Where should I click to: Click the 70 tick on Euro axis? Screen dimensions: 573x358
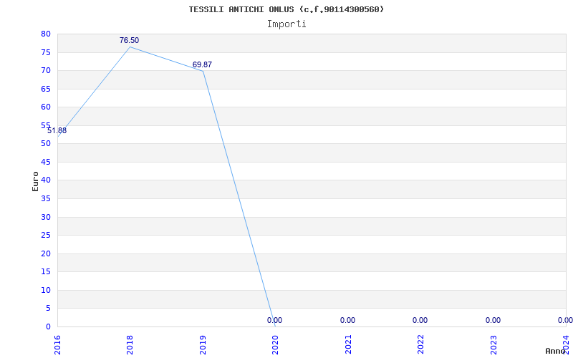pyautogui.click(x=46, y=70)
